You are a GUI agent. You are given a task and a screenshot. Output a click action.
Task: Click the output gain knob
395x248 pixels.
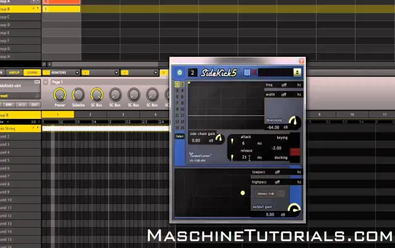tap(294, 209)
